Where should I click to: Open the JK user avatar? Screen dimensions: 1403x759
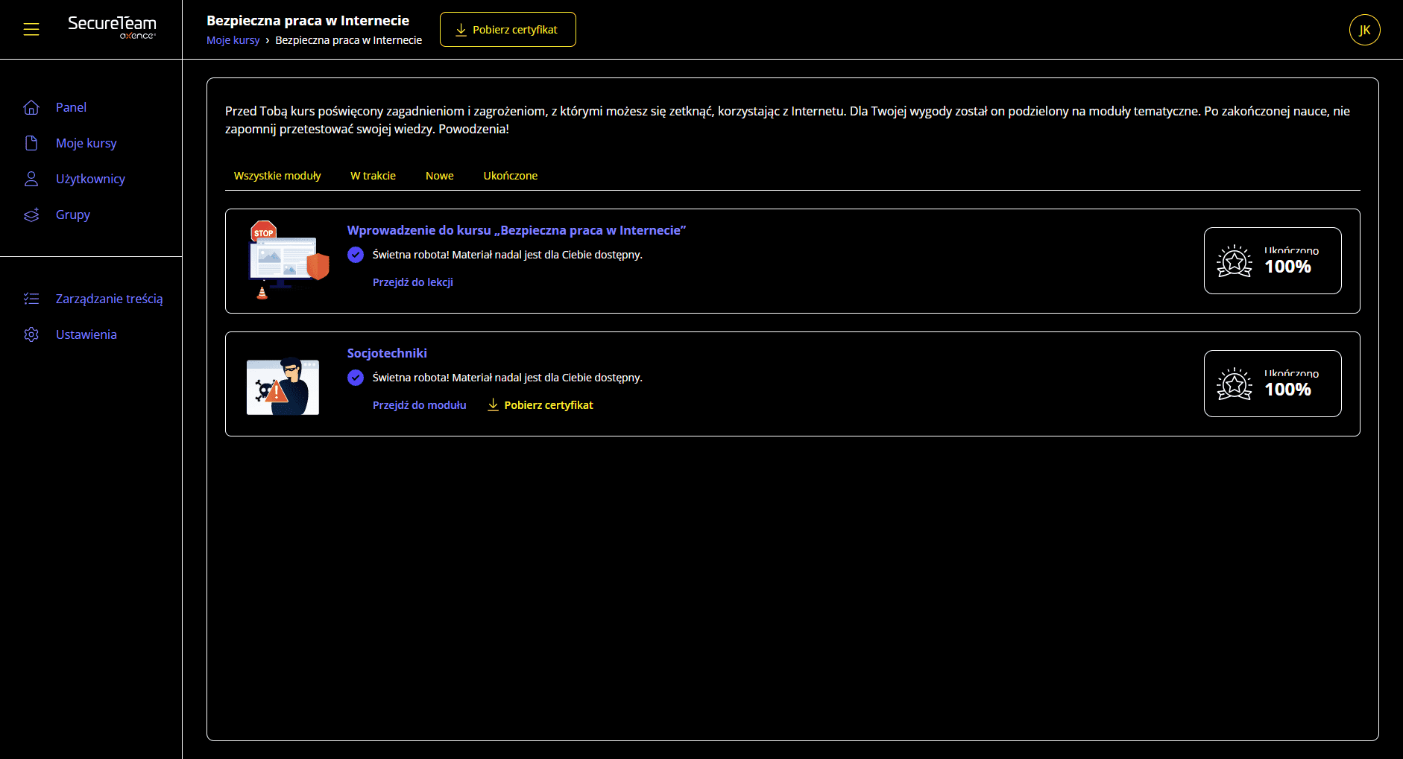click(1364, 30)
